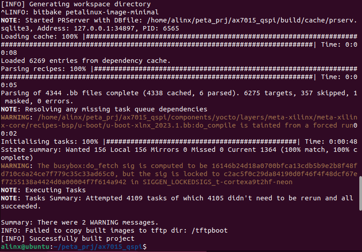Click the 'bitbake petalinux-image-minimal' command text
The width and height of the screenshot is (362, 252).
pos(96,12)
